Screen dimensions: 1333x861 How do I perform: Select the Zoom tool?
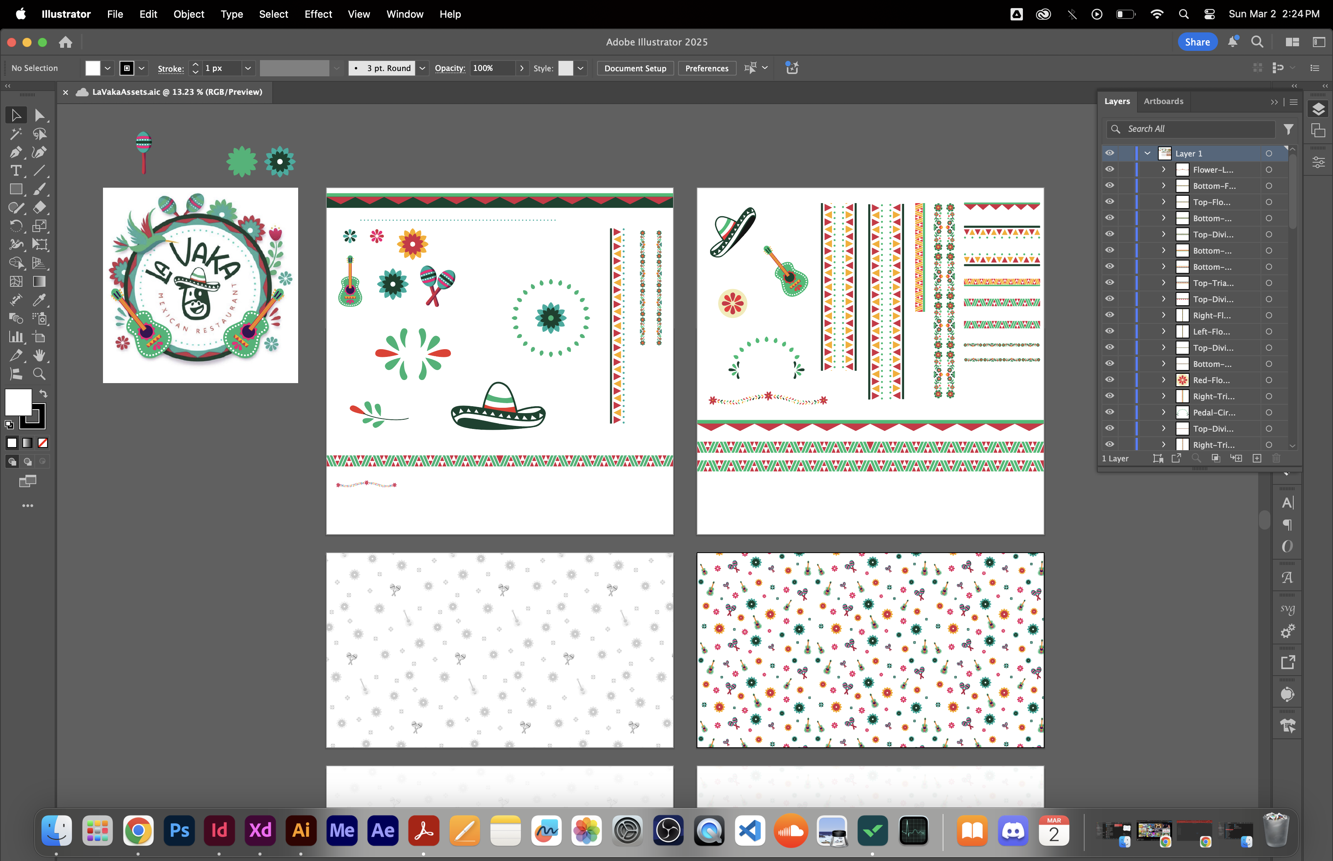tap(39, 374)
